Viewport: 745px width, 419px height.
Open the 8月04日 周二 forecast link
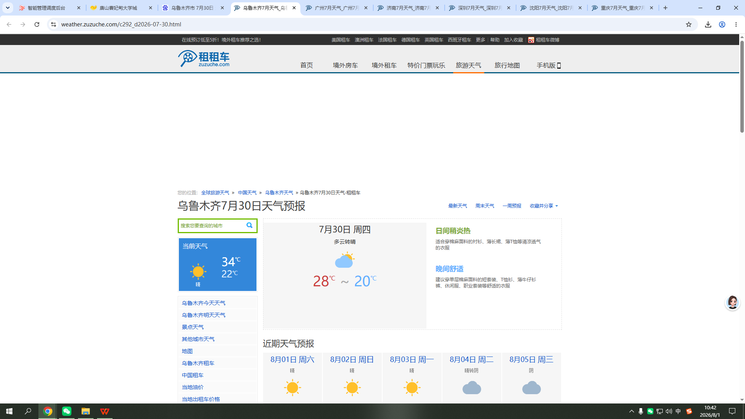tap(471, 360)
